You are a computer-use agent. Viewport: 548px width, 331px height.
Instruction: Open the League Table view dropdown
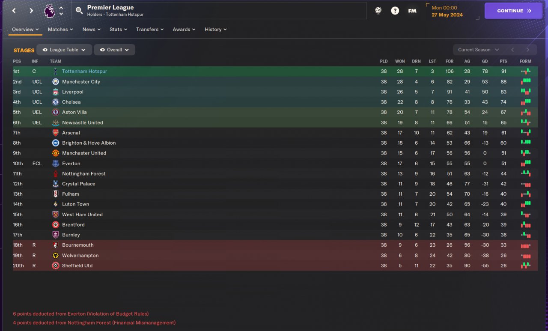(x=64, y=50)
